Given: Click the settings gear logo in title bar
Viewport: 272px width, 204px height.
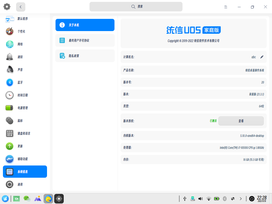Looking at the screenshot, I should (7, 7).
